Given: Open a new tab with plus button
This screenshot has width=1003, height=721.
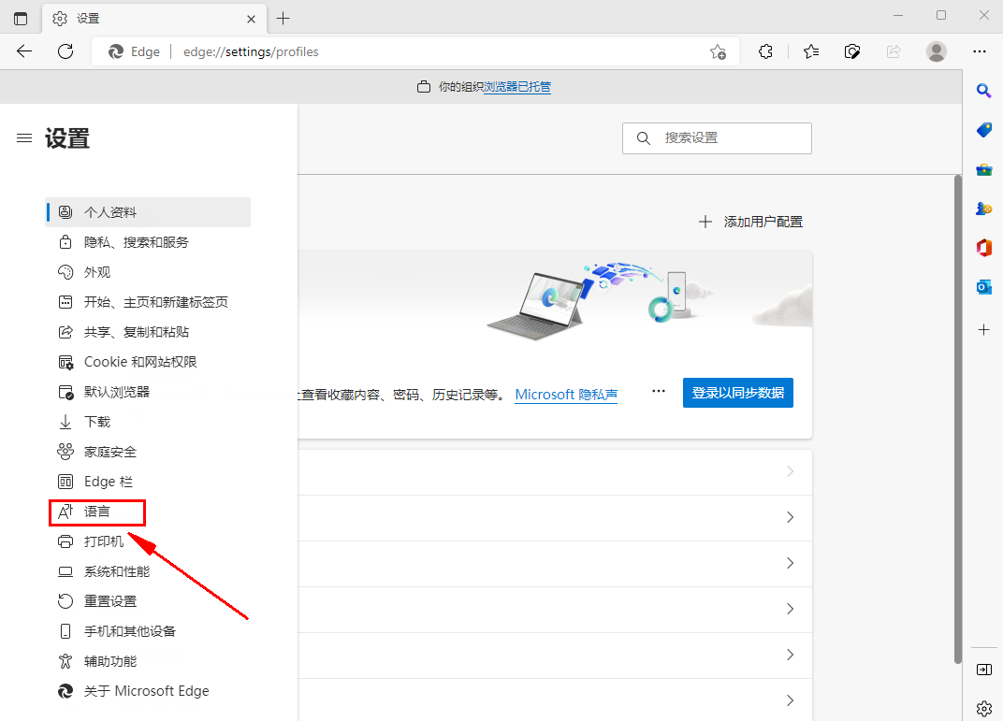Looking at the screenshot, I should [283, 19].
